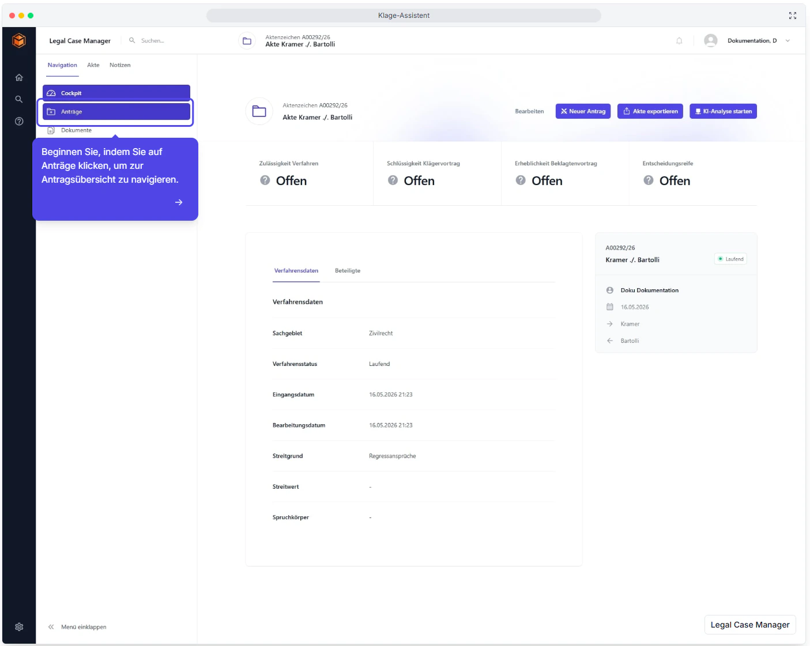Open the home icon in left rail
This screenshot has width=810, height=646.
[x=19, y=77]
